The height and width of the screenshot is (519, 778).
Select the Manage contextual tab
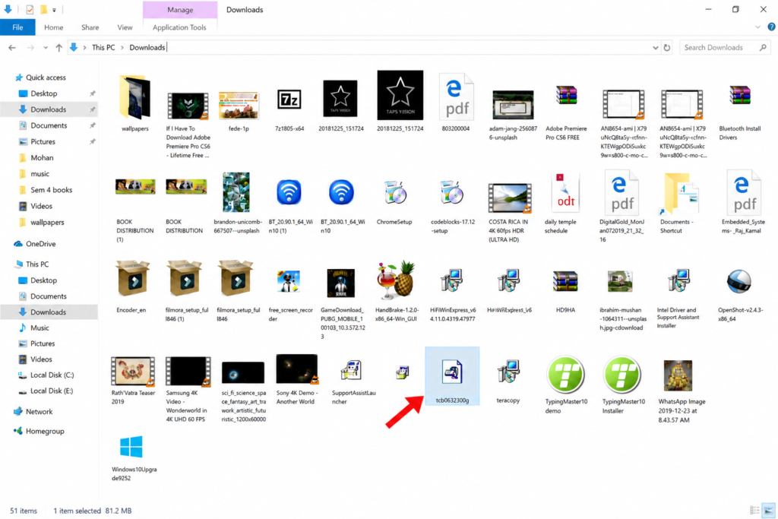pos(180,9)
